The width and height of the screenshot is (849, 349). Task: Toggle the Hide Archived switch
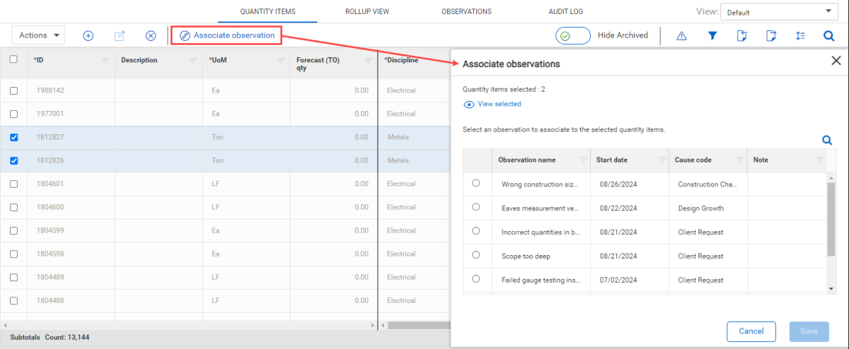[573, 35]
